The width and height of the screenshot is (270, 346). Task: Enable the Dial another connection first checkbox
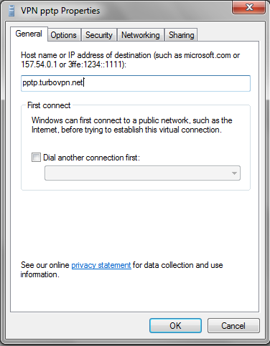[x=36, y=158]
